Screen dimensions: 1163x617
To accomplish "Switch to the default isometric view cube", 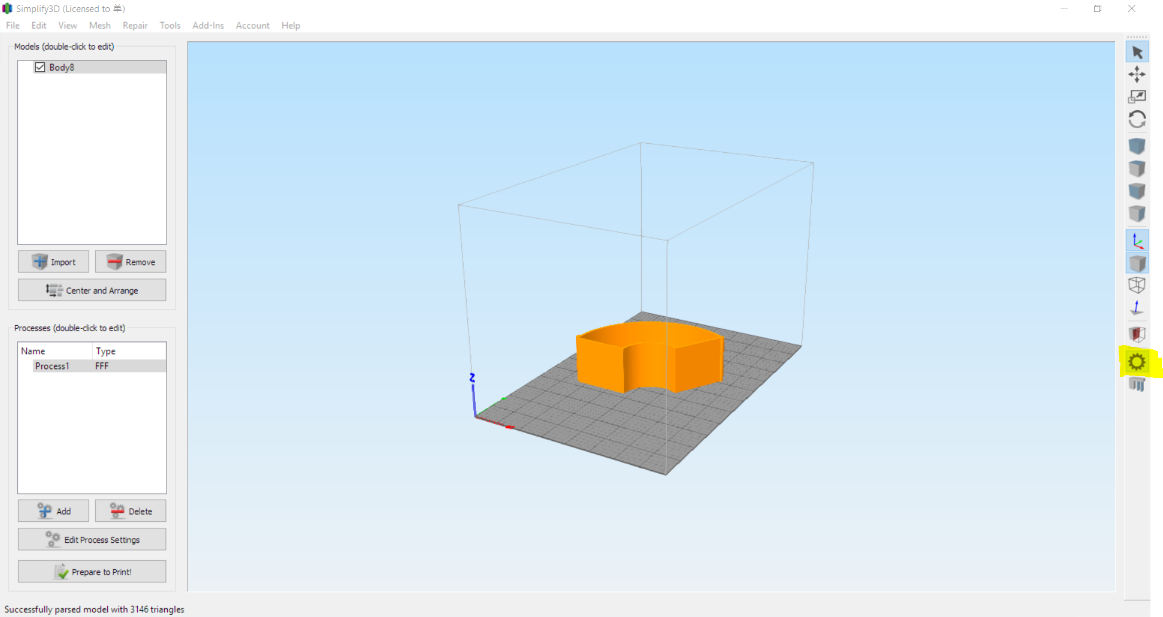I will click(x=1137, y=146).
